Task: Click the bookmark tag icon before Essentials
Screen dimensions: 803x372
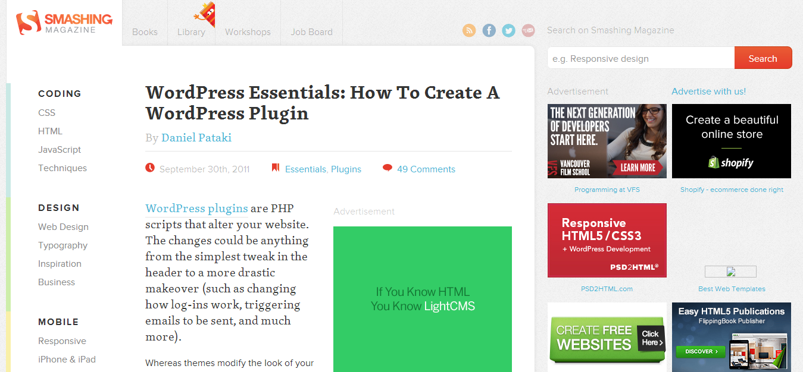Action: [x=276, y=168]
